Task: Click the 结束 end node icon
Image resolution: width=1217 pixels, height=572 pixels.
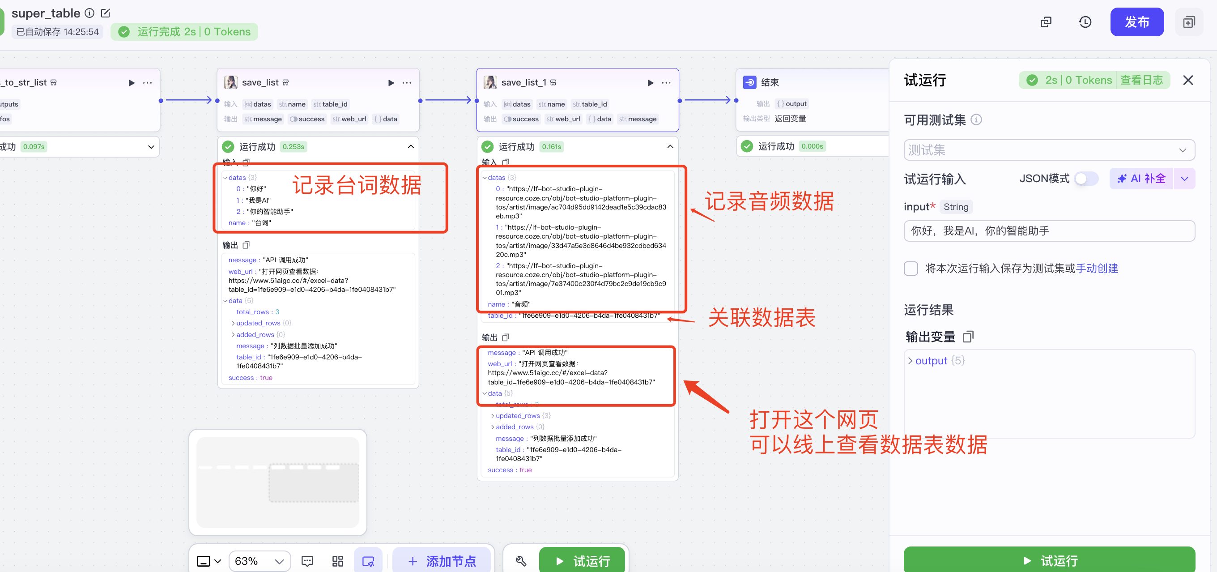Action: (749, 82)
